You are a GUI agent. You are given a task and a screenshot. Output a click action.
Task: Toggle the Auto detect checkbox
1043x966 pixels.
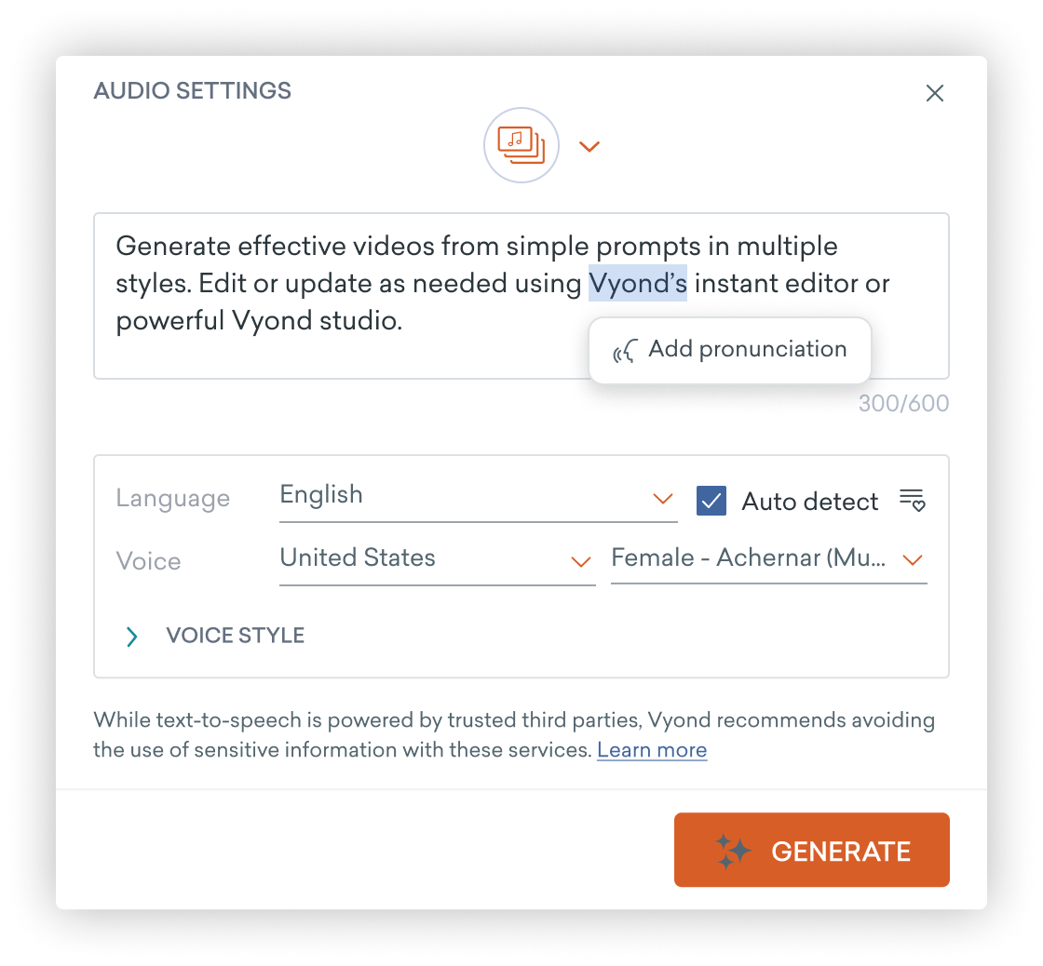point(711,501)
